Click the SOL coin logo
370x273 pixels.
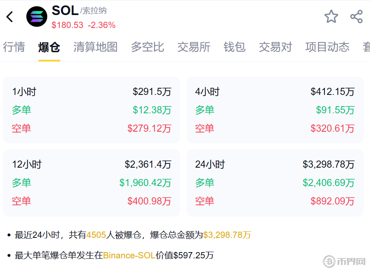[x=37, y=17]
